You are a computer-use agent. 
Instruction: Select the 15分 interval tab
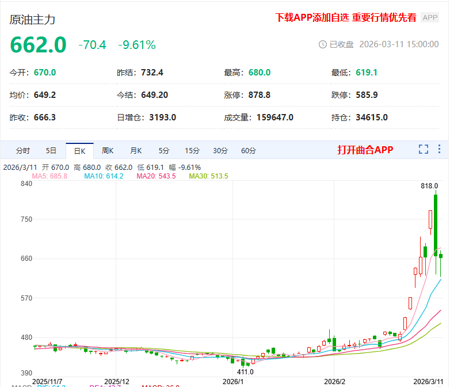pyautogui.click(x=192, y=151)
